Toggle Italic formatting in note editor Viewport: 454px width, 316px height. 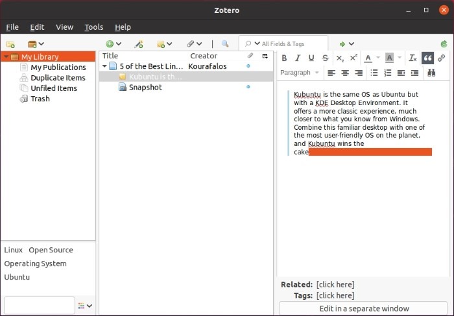(298, 58)
